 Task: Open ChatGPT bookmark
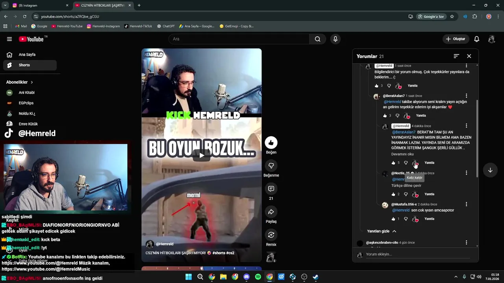(165, 26)
